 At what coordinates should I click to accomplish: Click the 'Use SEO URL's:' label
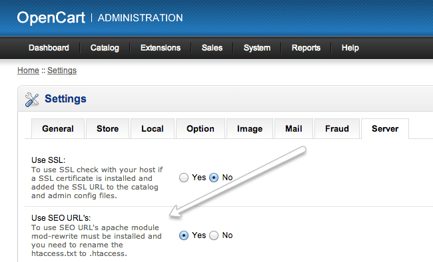61,218
